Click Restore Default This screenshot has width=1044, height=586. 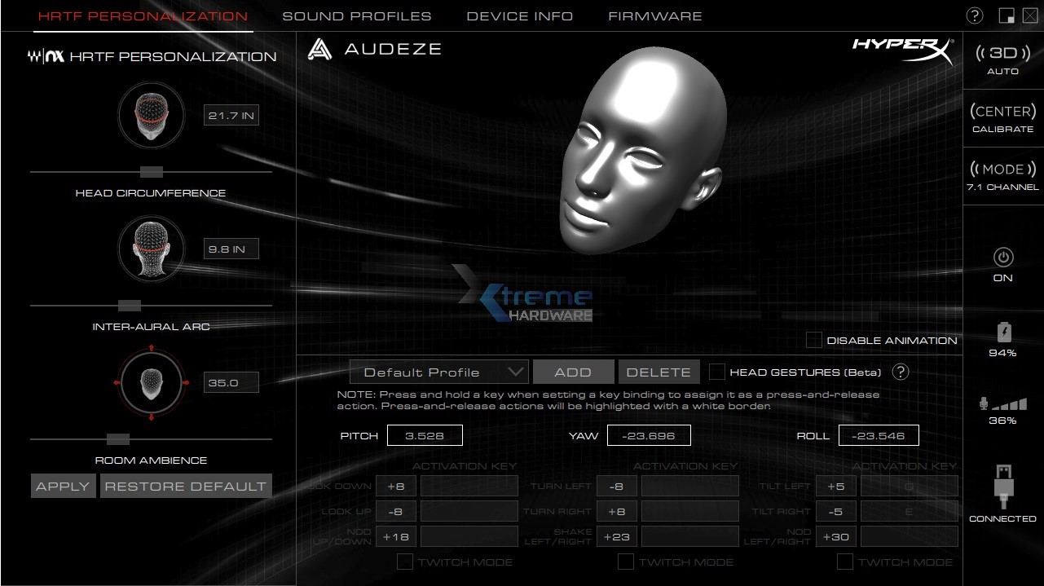point(185,486)
